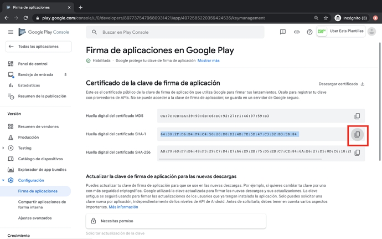Open Resumen de versiones

[x=38, y=126]
